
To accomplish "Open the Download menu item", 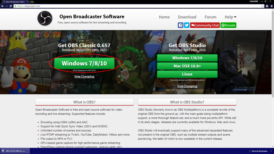I will (x=187, y=17).
